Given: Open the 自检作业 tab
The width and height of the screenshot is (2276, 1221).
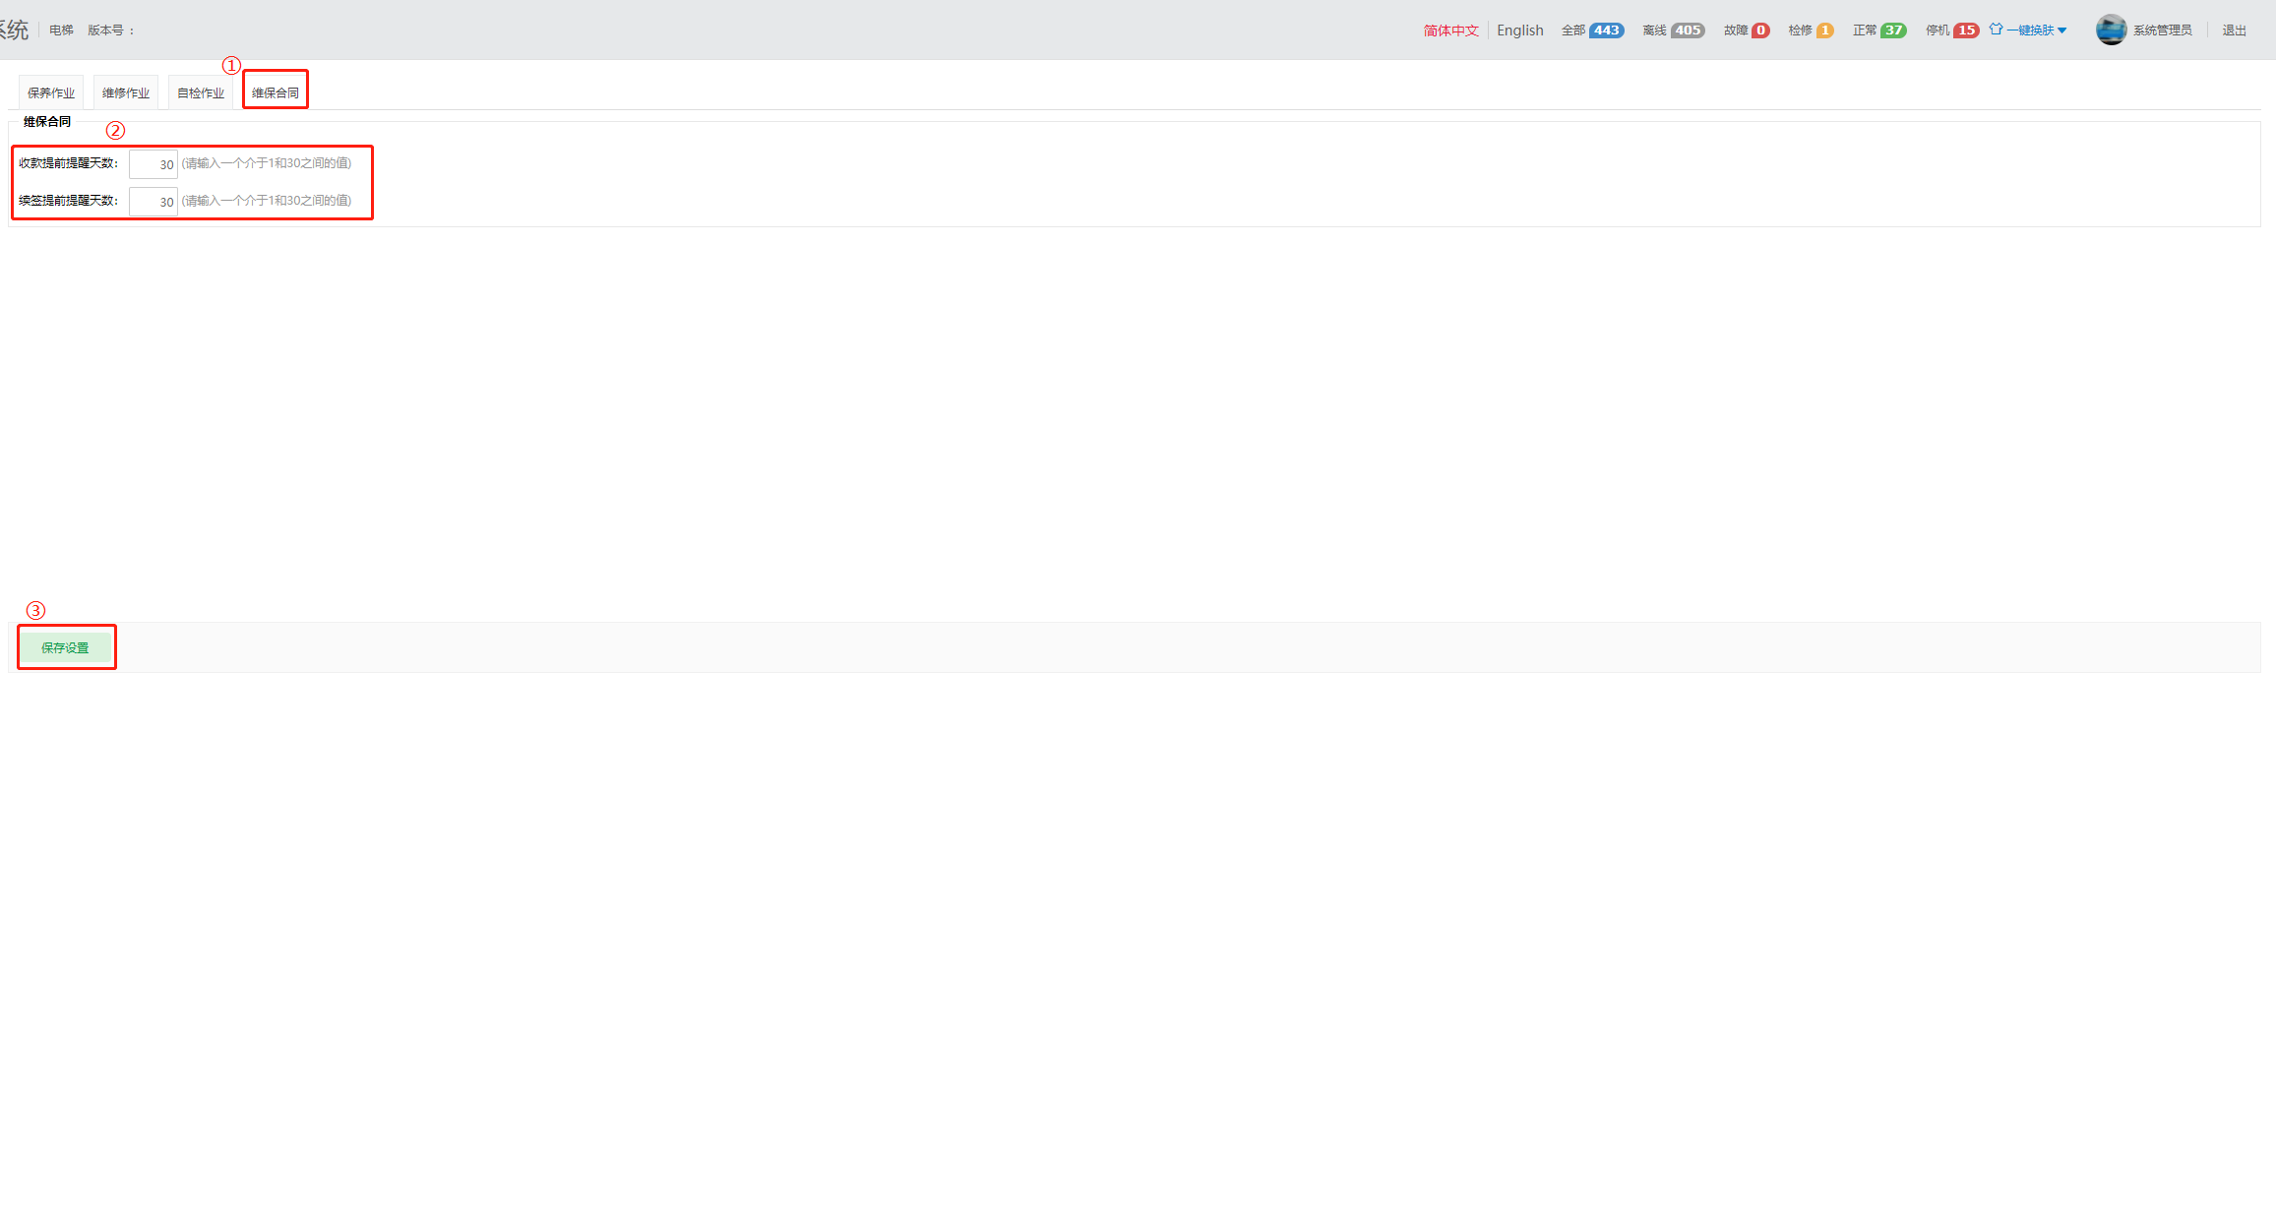Looking at the screenshot, I should (201, 92).
